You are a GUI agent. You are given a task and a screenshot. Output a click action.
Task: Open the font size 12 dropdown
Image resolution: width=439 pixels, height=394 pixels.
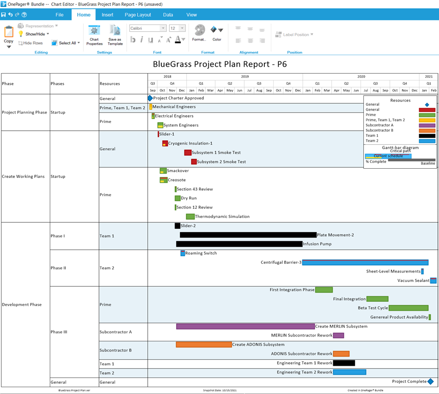181,28
